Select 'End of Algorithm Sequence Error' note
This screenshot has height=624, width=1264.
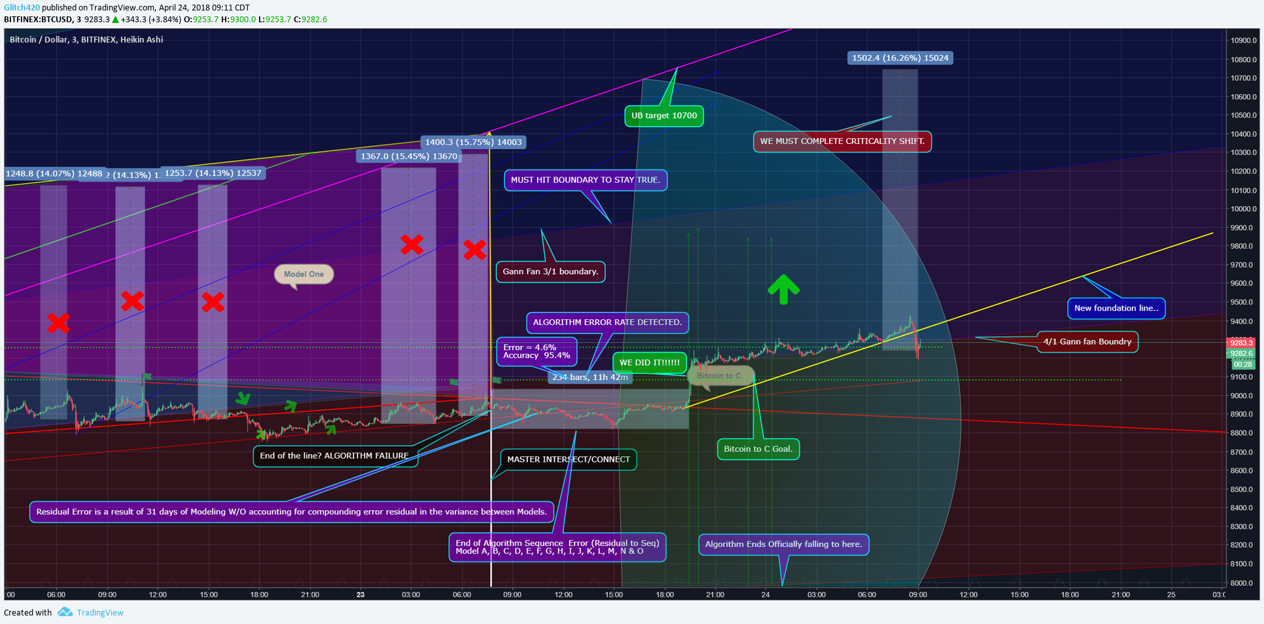[x=557, y=547]
